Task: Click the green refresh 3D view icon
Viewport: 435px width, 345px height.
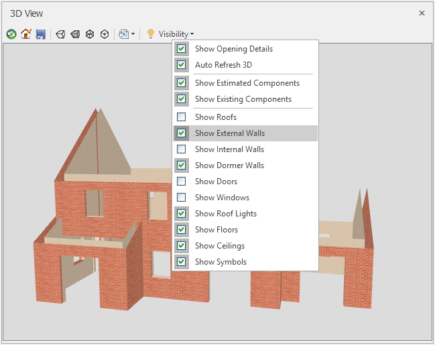Action: coord(11,34)
